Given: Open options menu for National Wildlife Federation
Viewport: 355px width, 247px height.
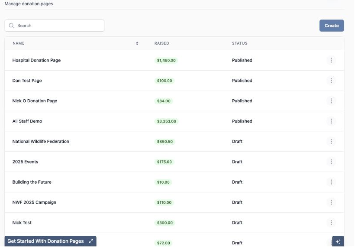Looking at the screenshot, I should click(331, 141).
